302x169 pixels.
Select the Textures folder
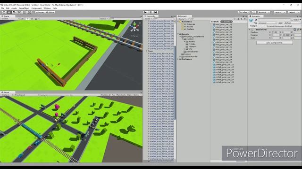192,46
